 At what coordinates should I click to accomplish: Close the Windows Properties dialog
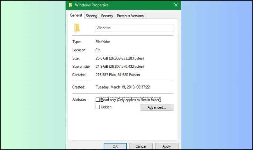coord(176,5)
